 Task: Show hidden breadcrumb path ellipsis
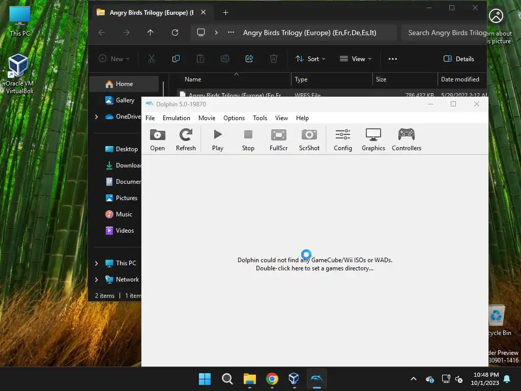click(x=231, y=33)
